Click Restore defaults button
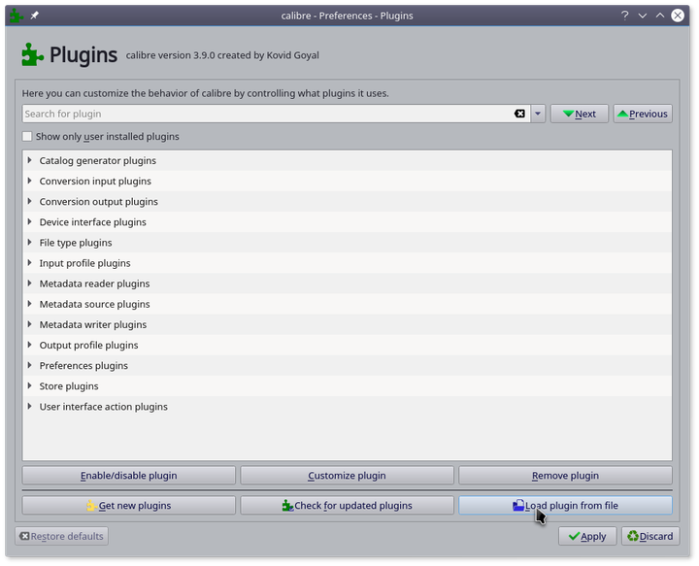The image size is (699, 566). [x=60, y=536]
